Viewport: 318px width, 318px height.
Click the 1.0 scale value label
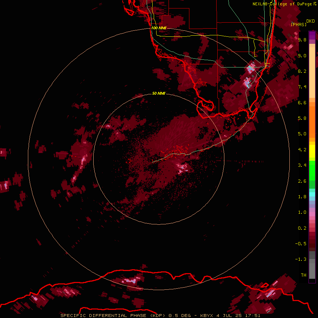click(x=302, y=212)
